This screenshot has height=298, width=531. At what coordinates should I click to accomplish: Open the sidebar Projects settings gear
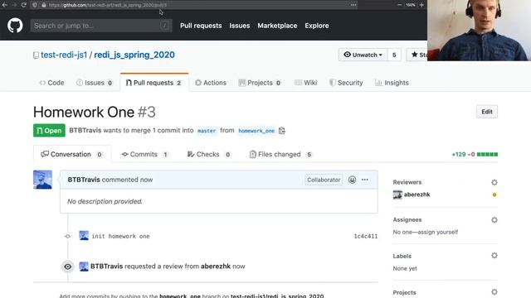click(494, 291)
